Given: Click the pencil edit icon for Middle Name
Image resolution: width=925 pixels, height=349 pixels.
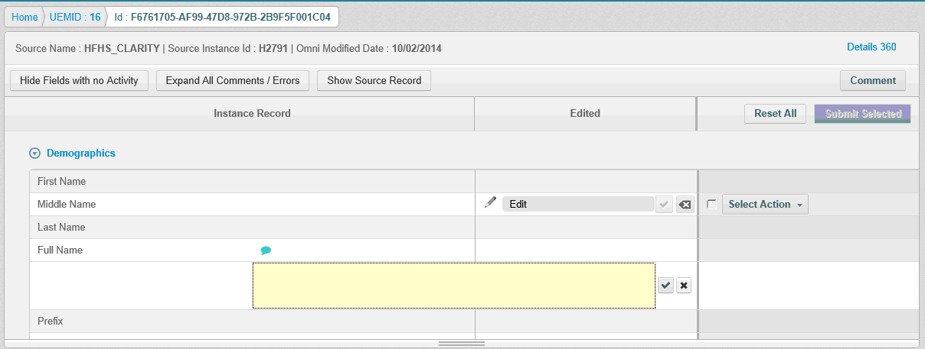Looking at the screenshot, I should click(x=491, y=203).
